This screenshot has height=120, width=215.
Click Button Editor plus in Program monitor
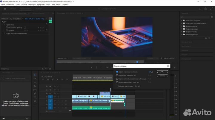pos(174,68)
